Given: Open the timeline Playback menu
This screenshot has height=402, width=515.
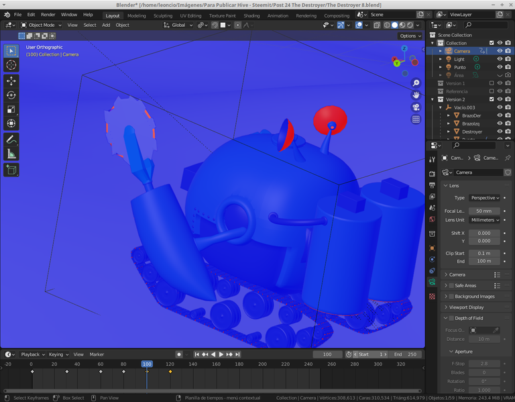Looking at the screenshot, I should (x=32, y=354).
